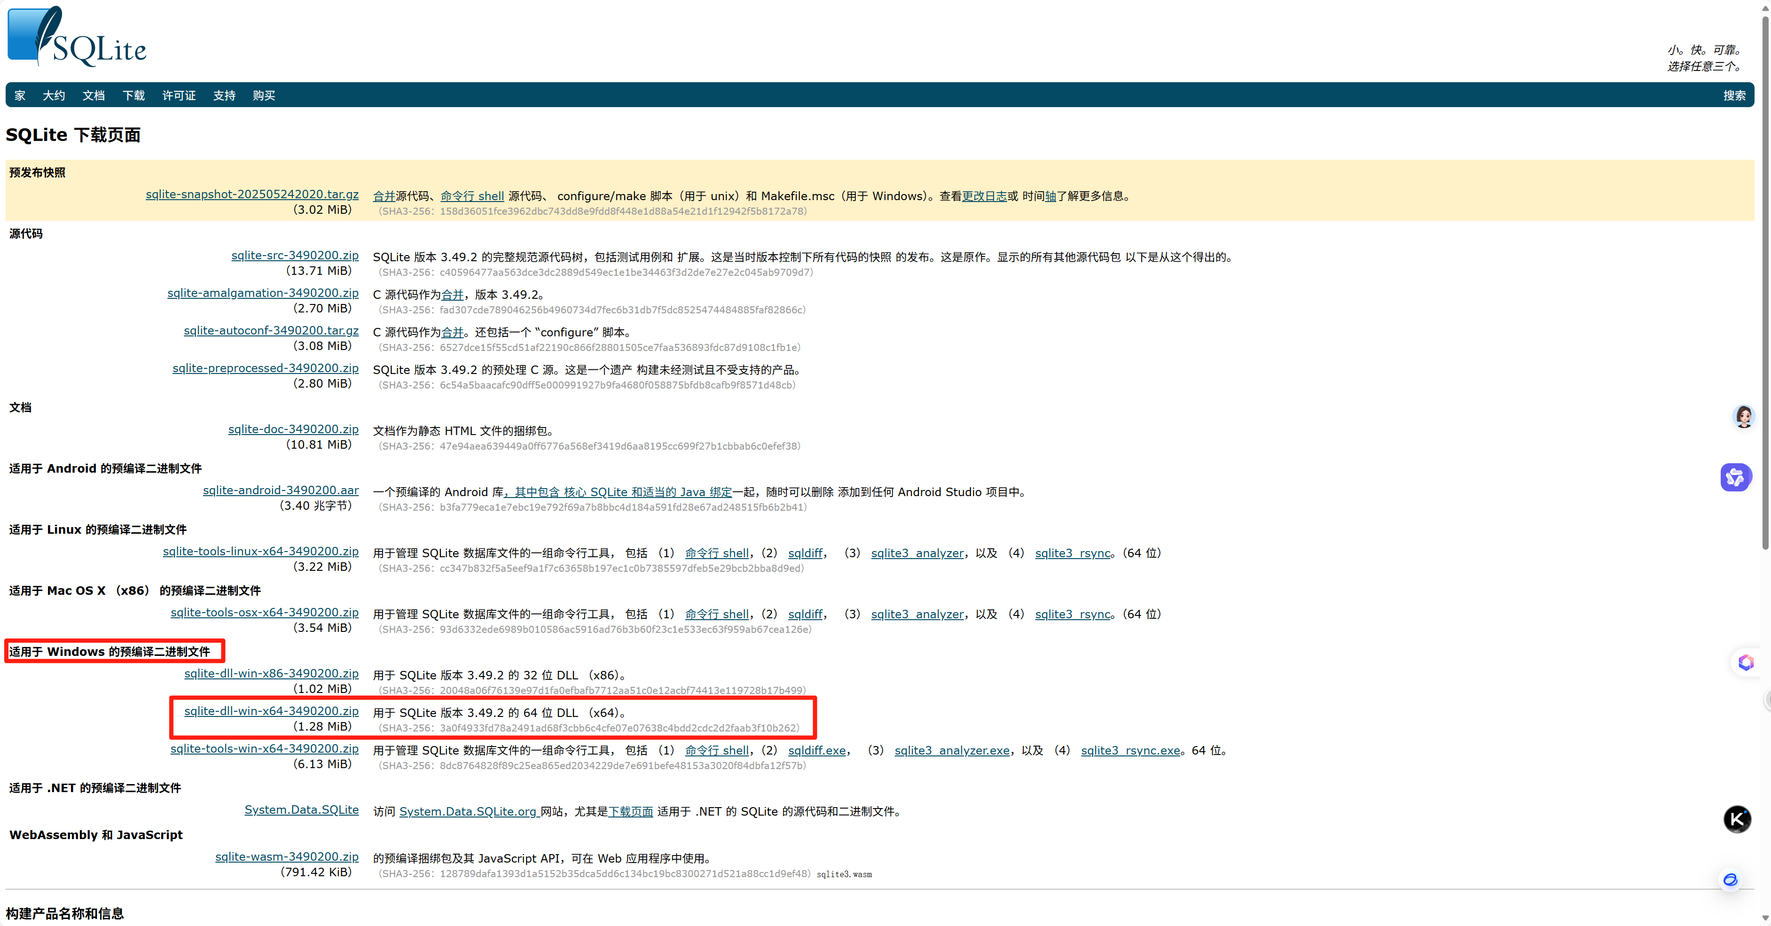1771x926 pixels.
Task: Click the hexagon floating extension icon
Action: pos(1746,663)
